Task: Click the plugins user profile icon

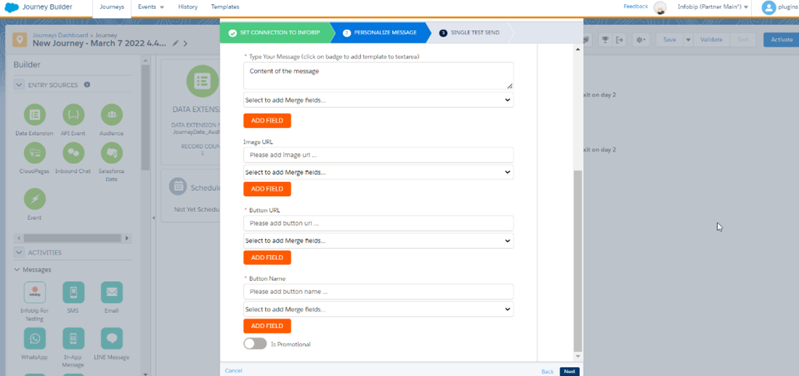Action: pyautogui.click(x=768, y=7)
